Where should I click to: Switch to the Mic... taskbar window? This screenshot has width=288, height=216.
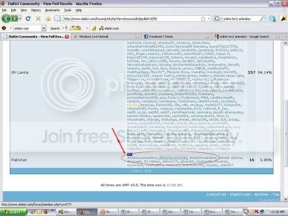coord(107,212)
